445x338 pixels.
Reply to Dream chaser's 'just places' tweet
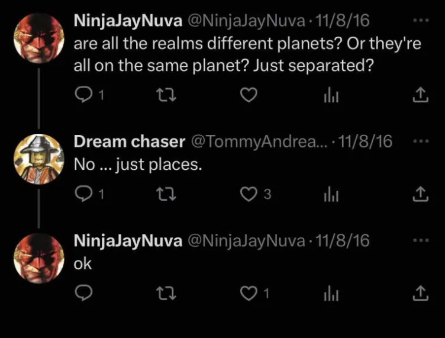coord(85,194)
